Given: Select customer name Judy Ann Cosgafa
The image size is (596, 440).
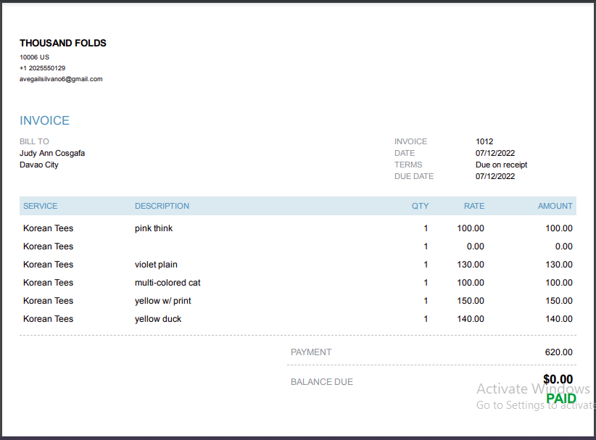Looking at the screenshot, I should point(52,153).
